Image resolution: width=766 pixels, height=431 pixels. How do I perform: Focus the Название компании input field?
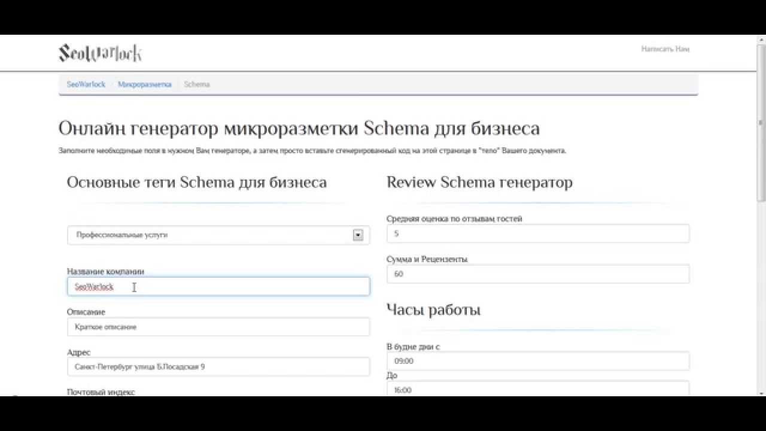218,286
